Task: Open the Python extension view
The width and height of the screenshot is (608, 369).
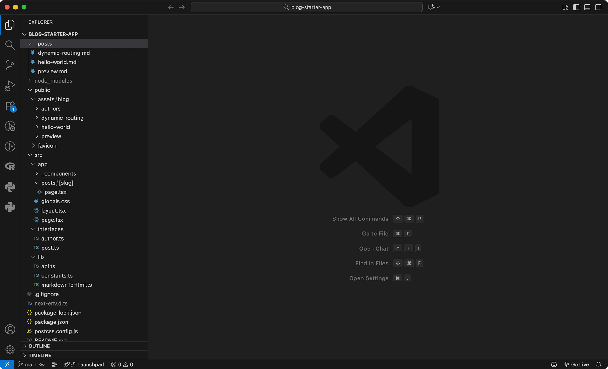Action: pyautogui.click(x=10, y=186)
